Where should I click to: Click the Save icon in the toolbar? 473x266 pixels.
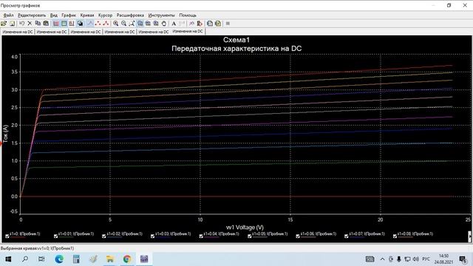[x=12, y=24]
